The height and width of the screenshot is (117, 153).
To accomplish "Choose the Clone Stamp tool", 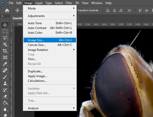I will click(5, 83).
